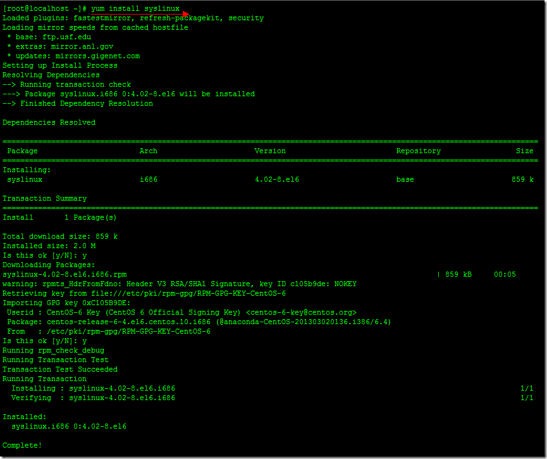Click 'Total download size: 859 k'
The image size is (547, 459).
[x=60, y=237]
